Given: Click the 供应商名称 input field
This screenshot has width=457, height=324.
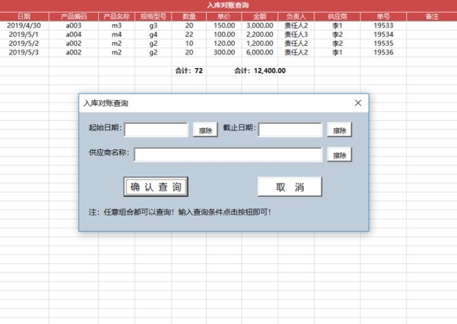Looking at the screenshot, I should pyautogui.click(x=228, y=155).
